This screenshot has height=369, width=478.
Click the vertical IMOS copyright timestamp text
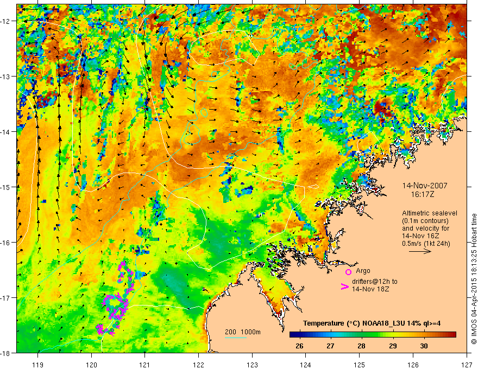point(474,279)
